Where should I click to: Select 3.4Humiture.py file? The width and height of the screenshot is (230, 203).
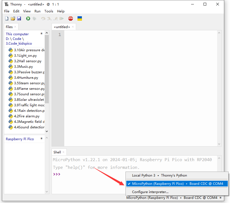pos(23,78)
